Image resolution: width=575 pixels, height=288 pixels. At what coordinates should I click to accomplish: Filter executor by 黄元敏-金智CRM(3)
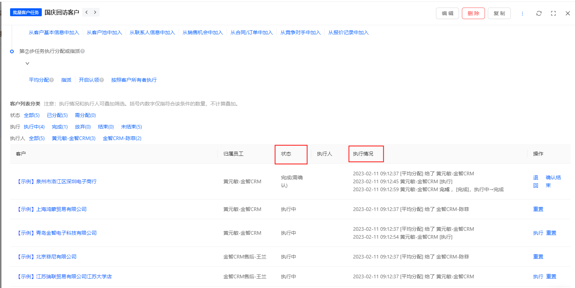tap(74, 138)
